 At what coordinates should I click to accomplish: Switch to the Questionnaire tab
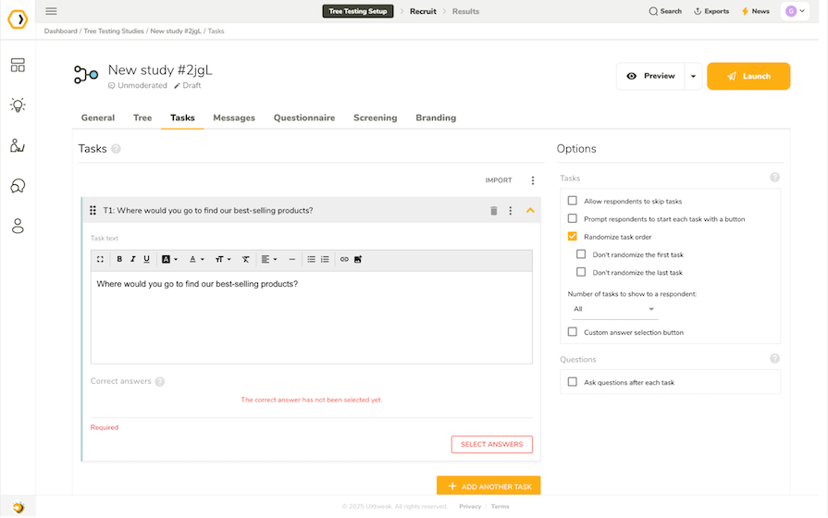pos(303,118)
